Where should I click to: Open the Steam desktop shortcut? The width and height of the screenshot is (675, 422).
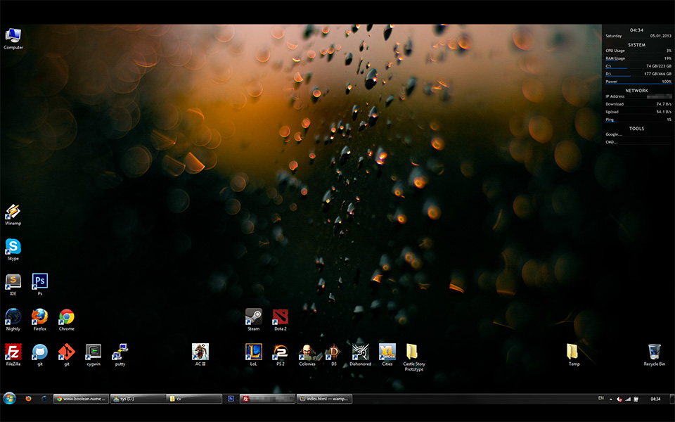(253, 317)
